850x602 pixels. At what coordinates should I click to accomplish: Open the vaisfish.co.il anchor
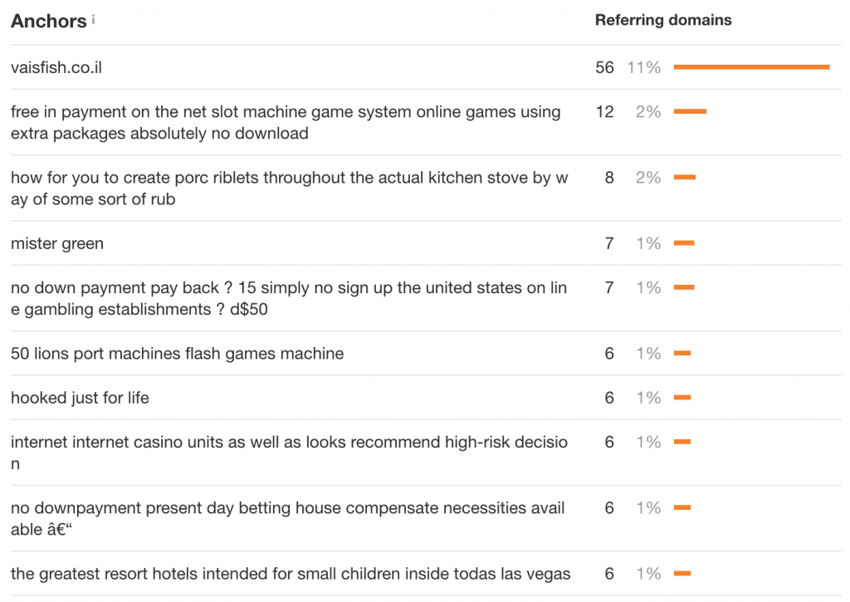(56, 67)
